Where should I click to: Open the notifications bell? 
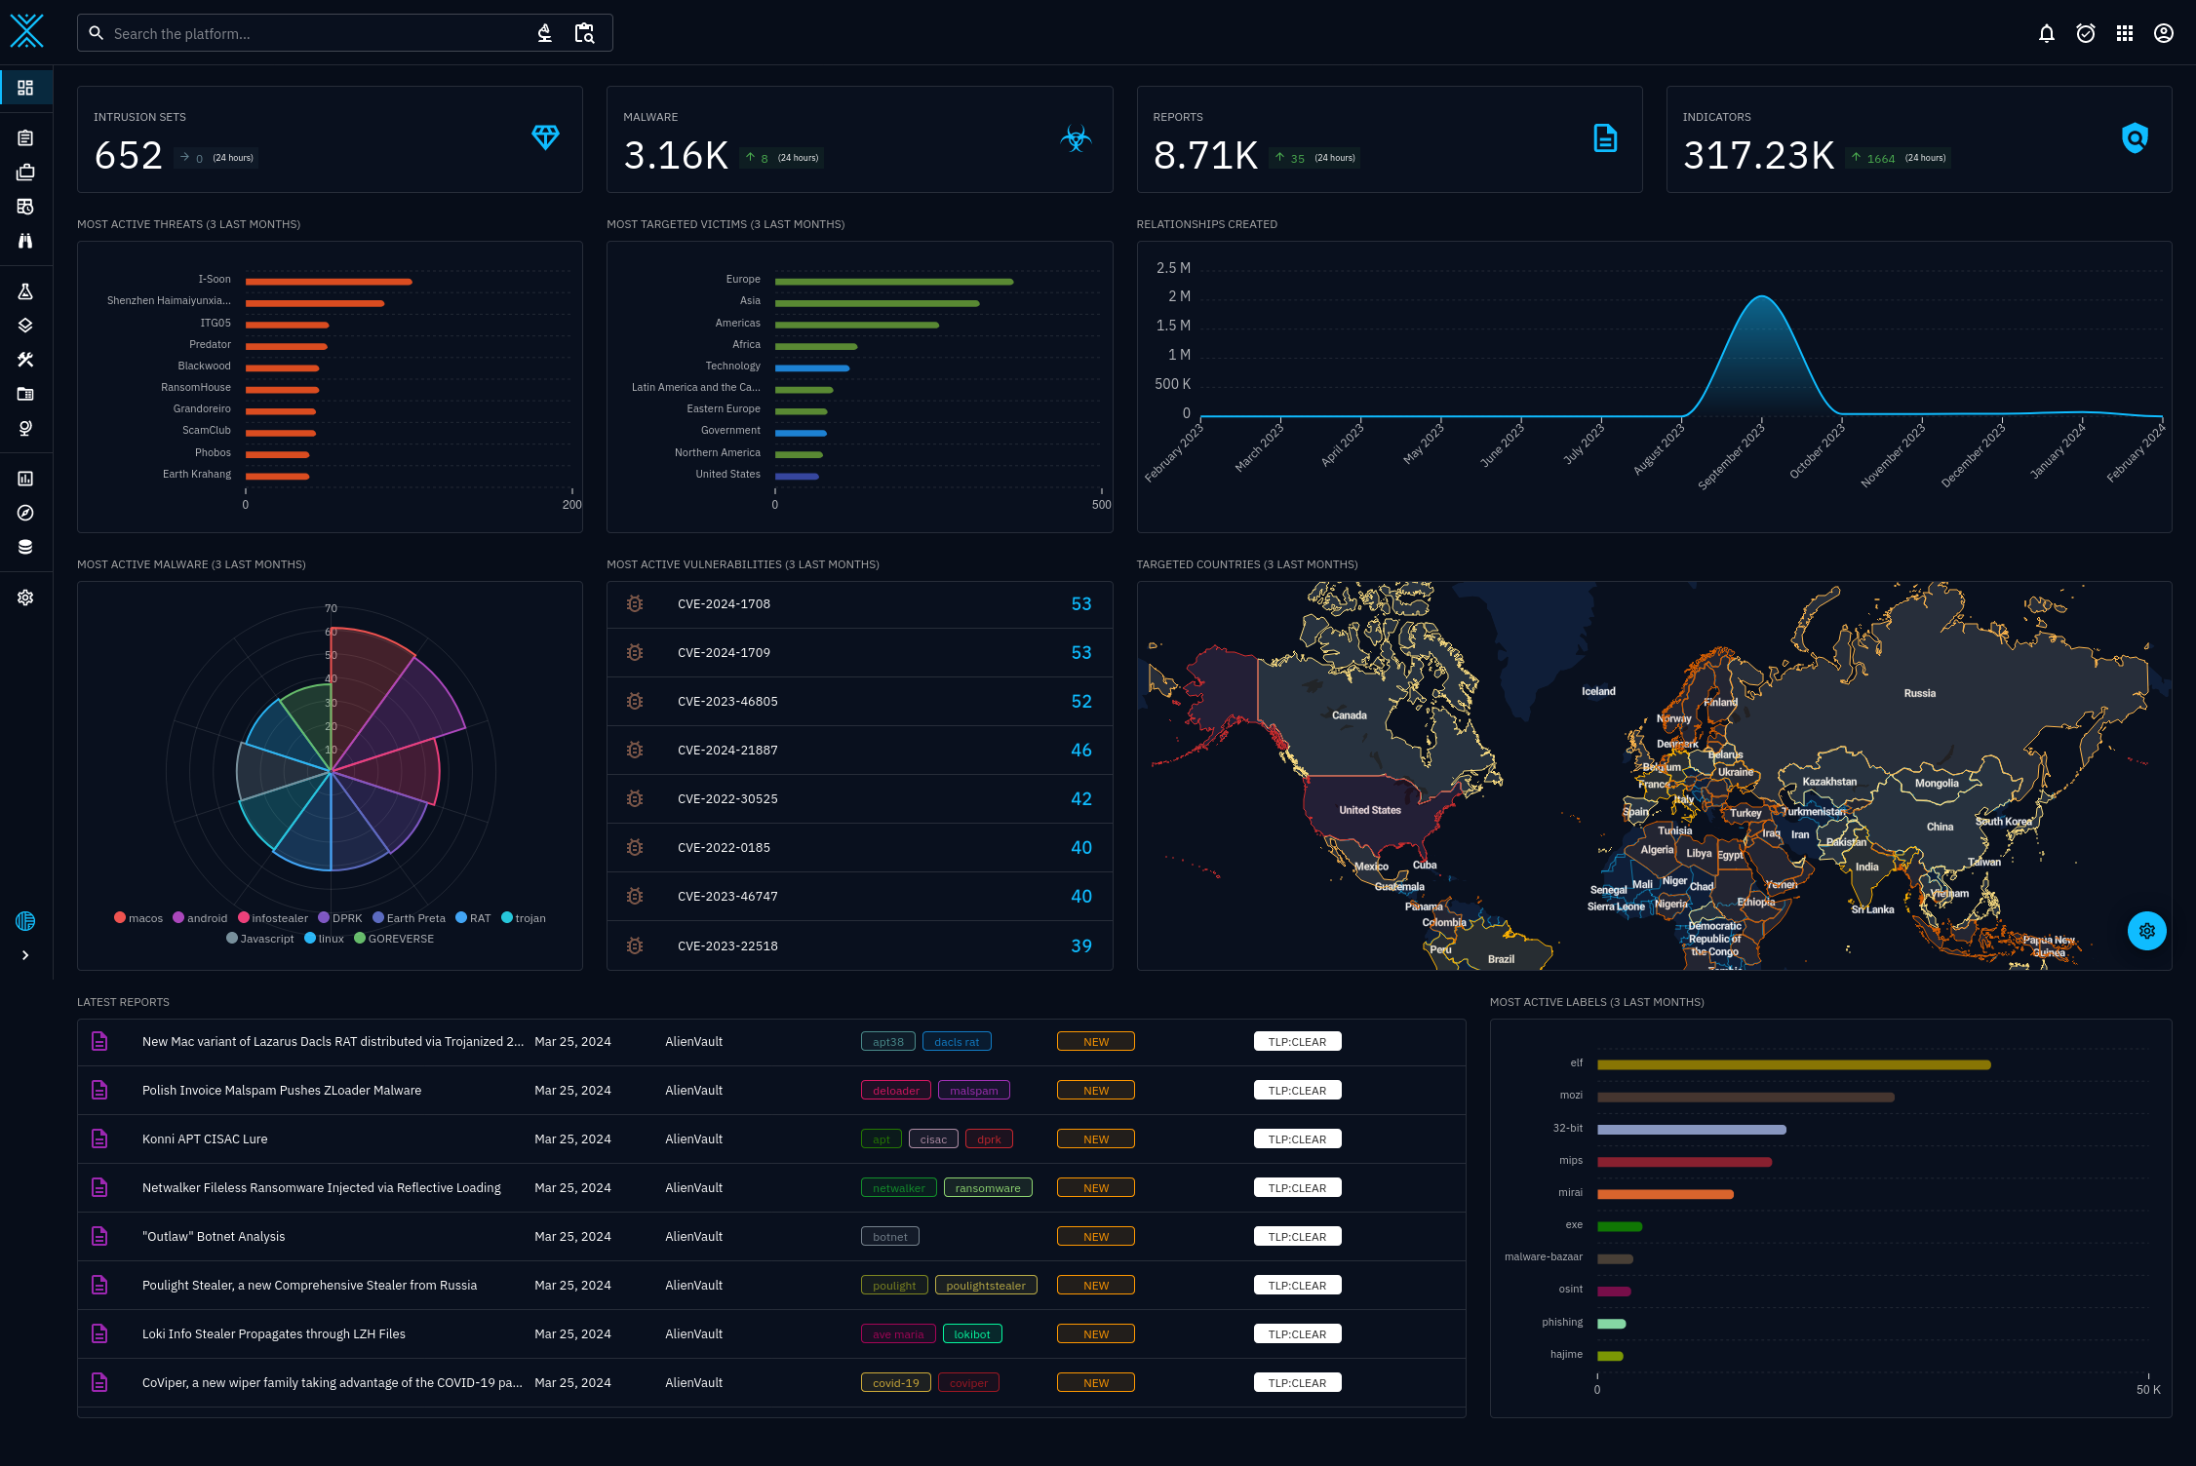(2047, 33)
